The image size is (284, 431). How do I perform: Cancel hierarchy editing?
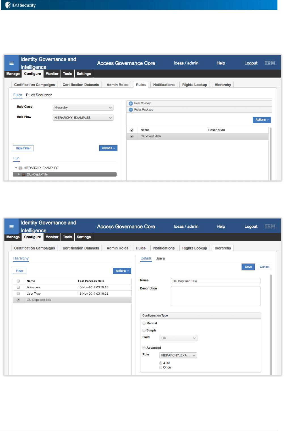(x=264, y=267)
